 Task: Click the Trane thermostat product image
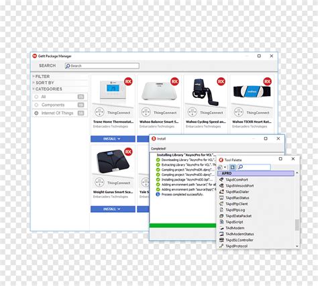coord(113,90)
